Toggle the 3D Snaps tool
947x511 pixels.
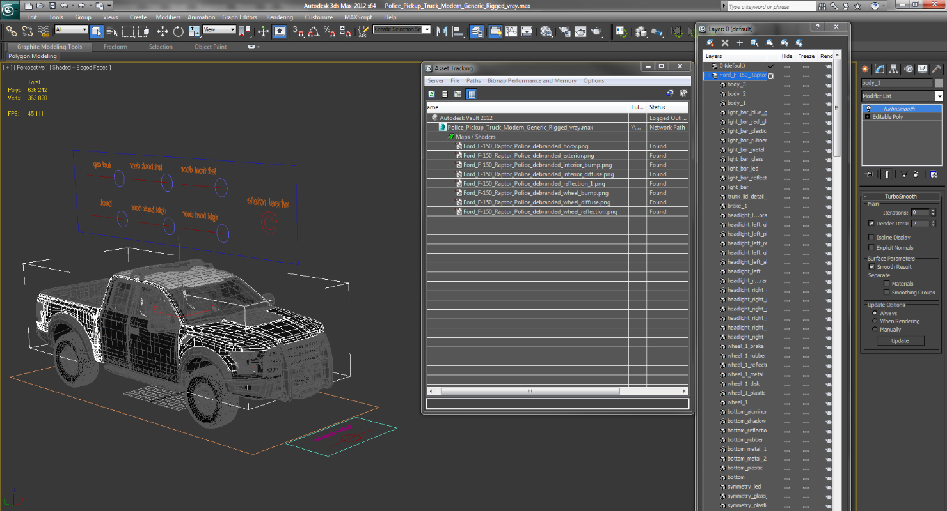[298, 31]
